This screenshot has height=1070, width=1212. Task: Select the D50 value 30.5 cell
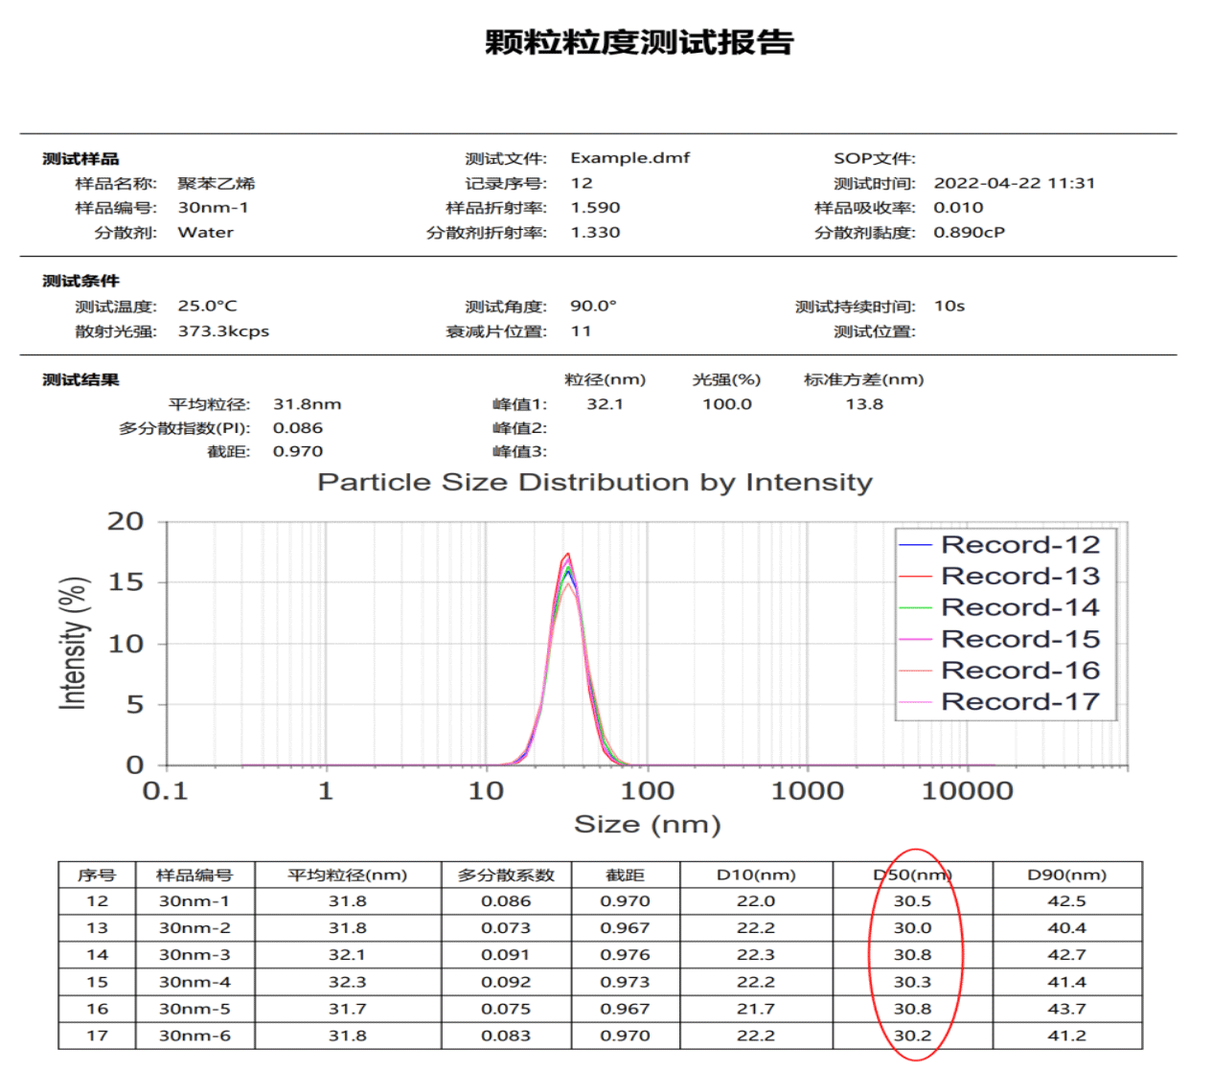pyautogui.click(x=912, y=901)
